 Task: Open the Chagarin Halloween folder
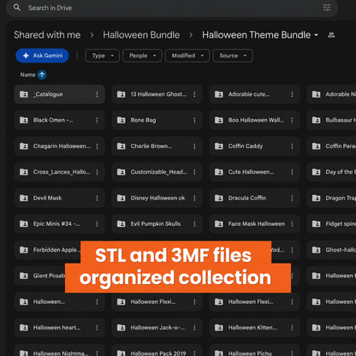(60, 146)
